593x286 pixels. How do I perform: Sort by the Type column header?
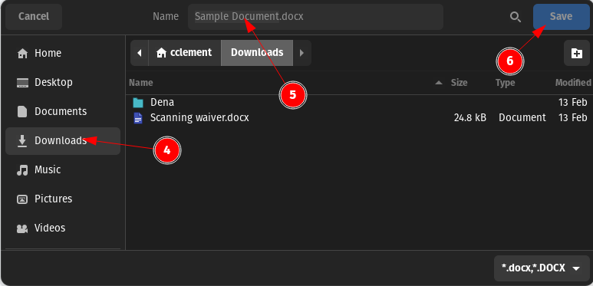506,83
